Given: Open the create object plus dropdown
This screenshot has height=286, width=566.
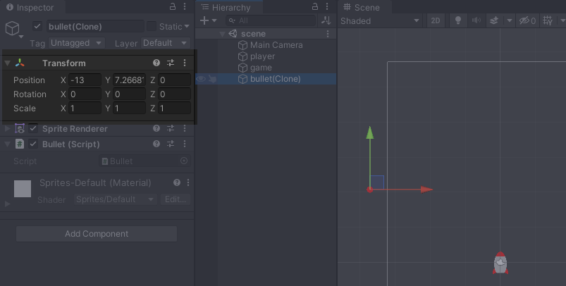Looking at the screenshot, I should pos(208,20).
